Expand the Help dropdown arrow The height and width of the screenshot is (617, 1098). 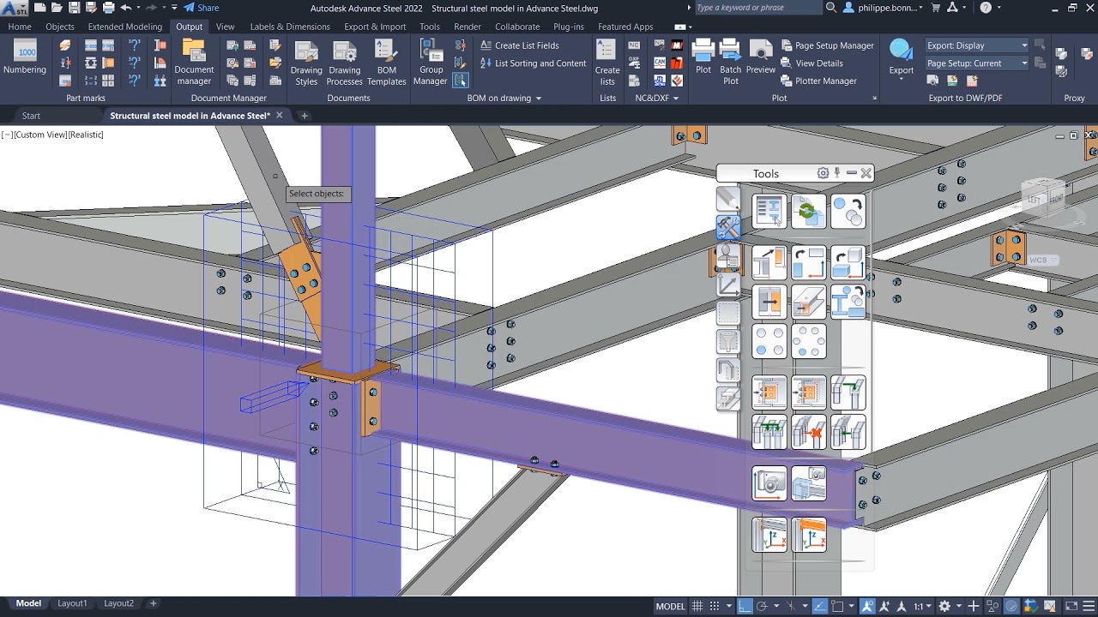point(1000,8)
